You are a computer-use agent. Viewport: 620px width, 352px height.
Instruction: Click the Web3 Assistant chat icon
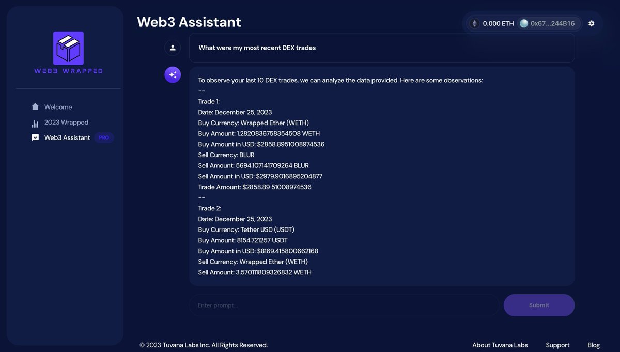coord(35,137)
